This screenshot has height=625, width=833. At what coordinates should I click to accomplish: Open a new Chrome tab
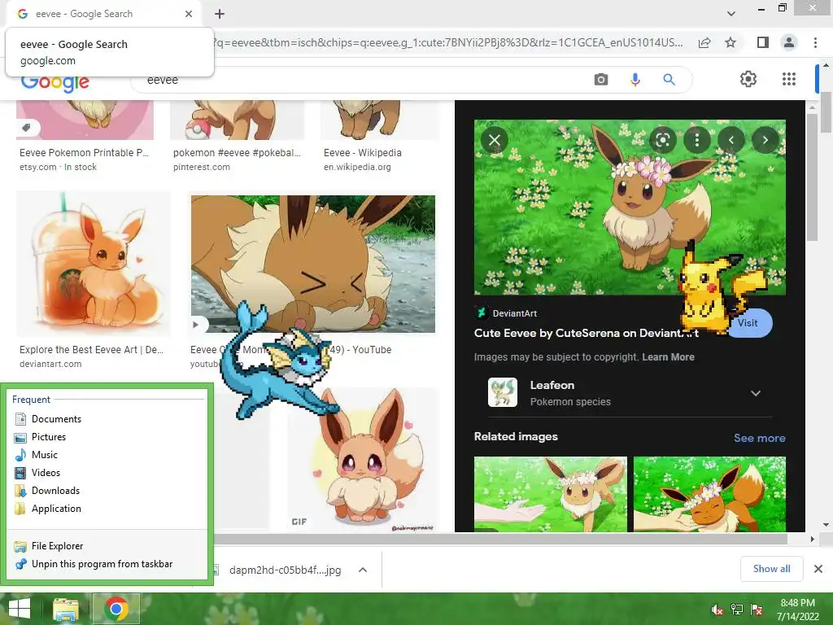pyautogui.click(x=220, y=14)
